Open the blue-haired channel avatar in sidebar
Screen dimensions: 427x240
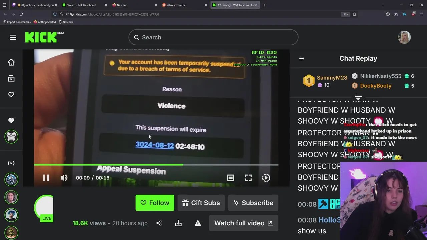11,215
